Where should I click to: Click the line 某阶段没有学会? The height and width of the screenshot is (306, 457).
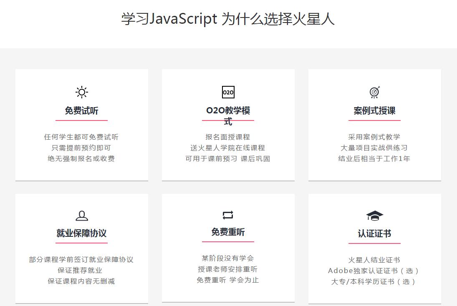coord(227,258)
